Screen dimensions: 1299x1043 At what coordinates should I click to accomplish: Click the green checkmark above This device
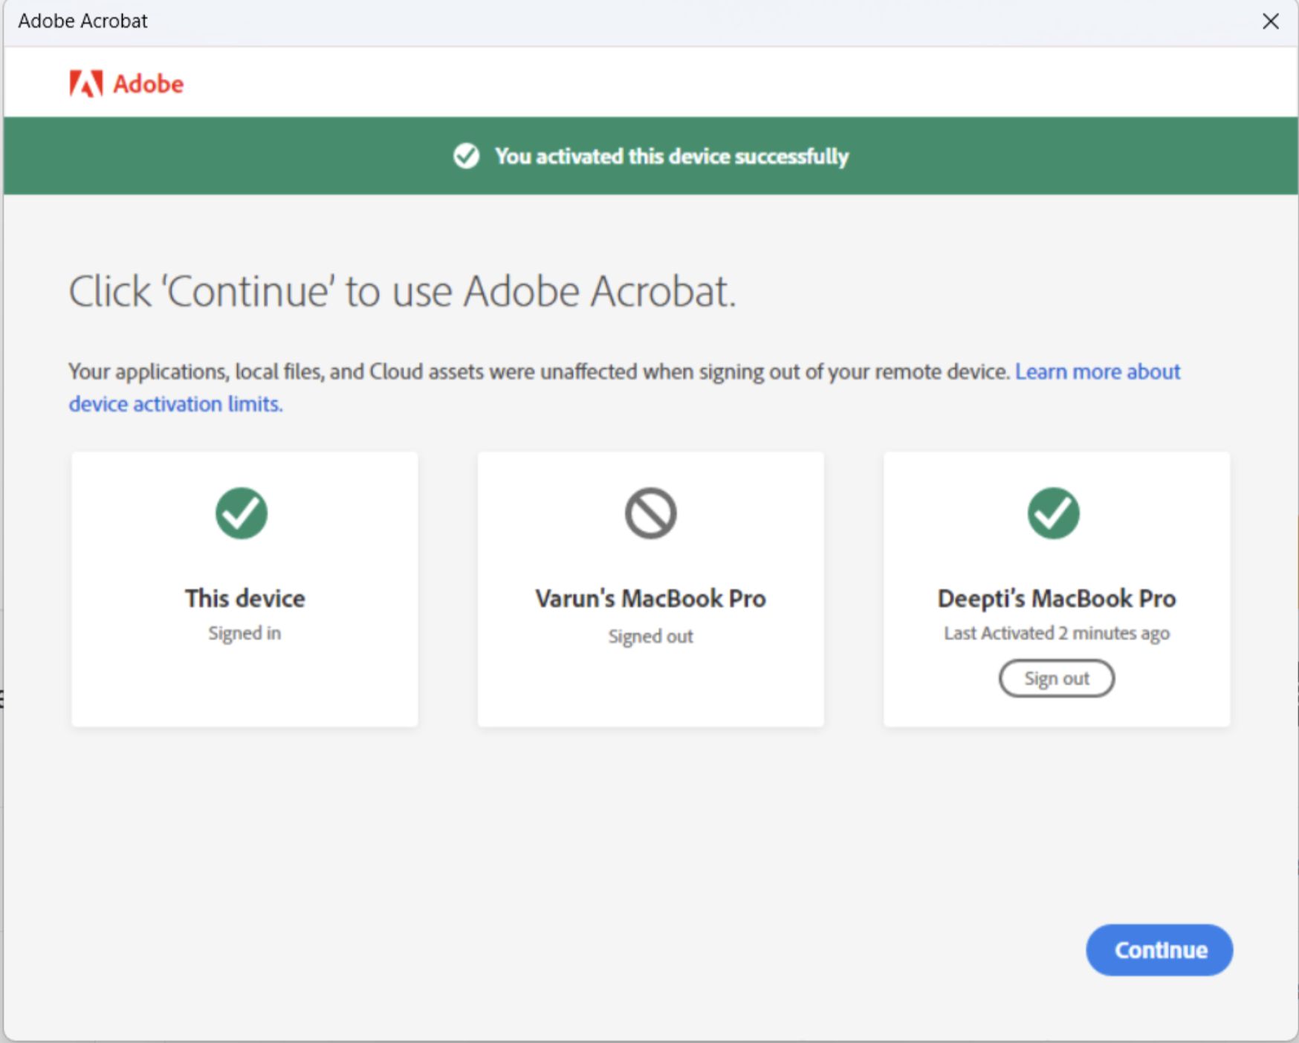(x=242, y=513)
